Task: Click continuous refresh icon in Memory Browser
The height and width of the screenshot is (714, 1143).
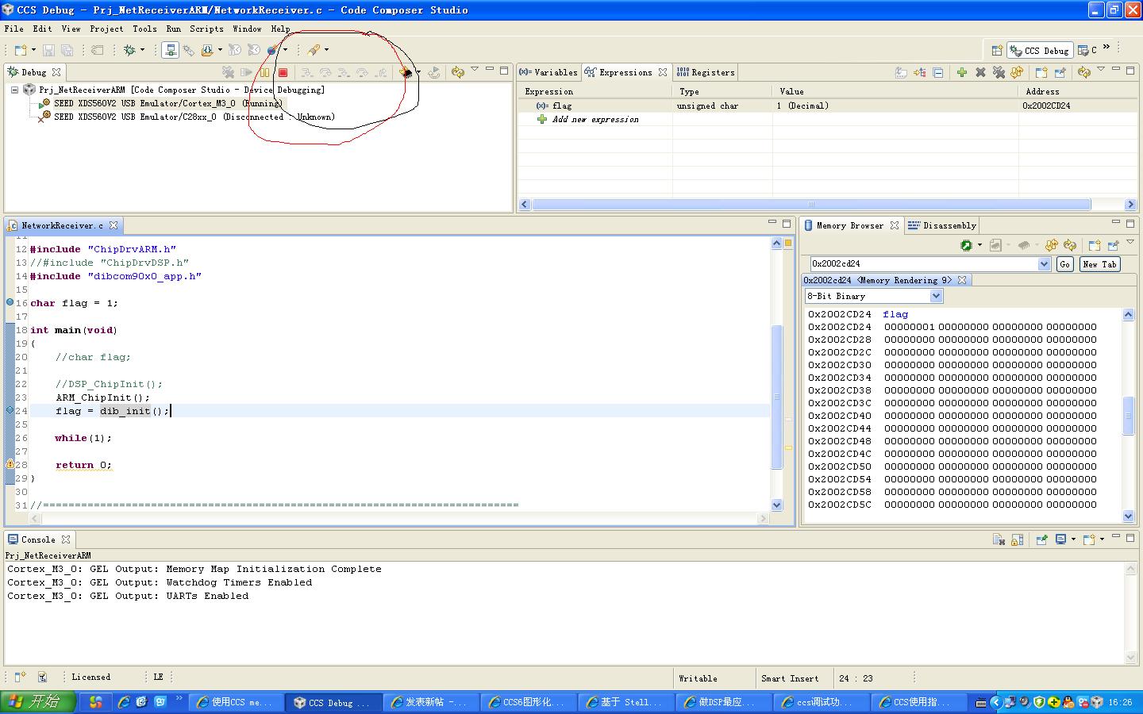Action: 1070,245
